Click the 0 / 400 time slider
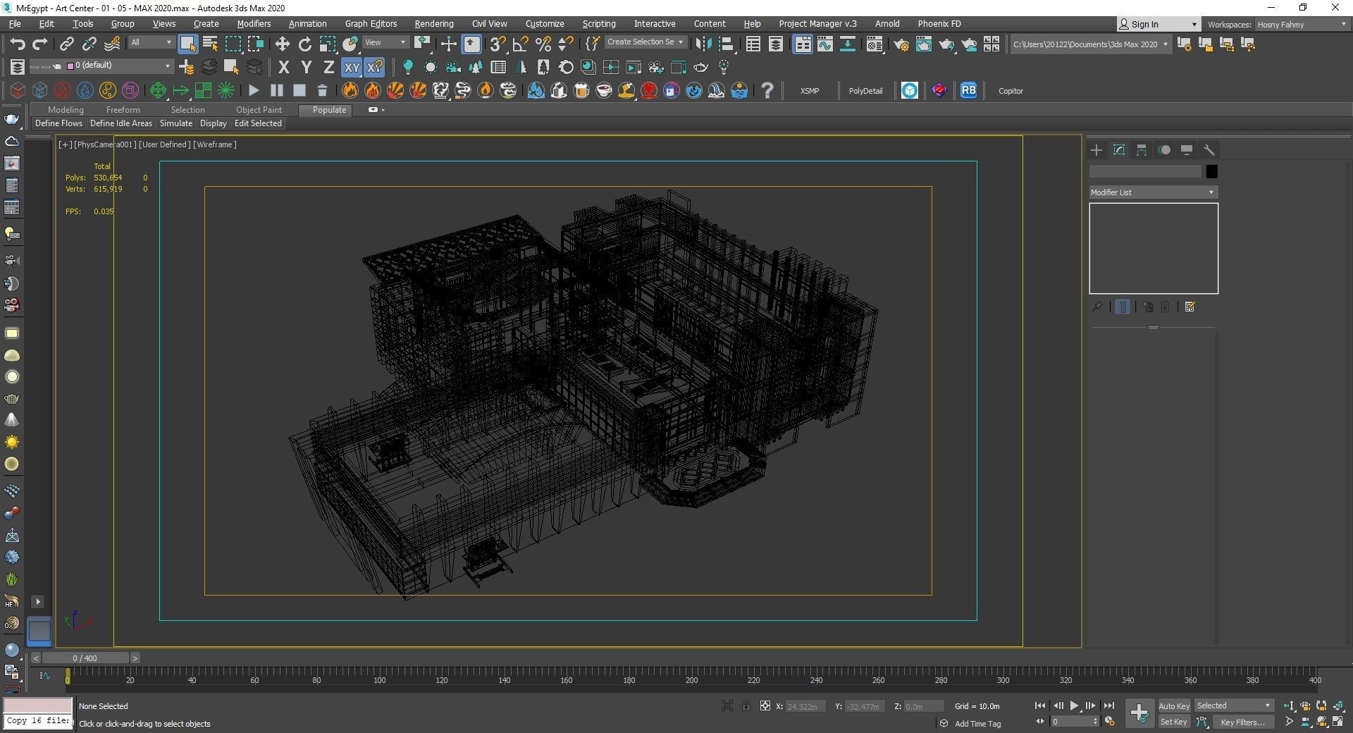 click(85, 658)
